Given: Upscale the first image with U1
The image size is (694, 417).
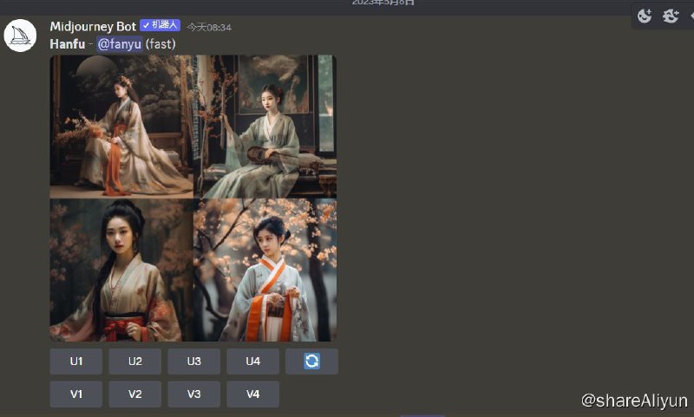Looking at the screenshot, I should pos(76,362).
